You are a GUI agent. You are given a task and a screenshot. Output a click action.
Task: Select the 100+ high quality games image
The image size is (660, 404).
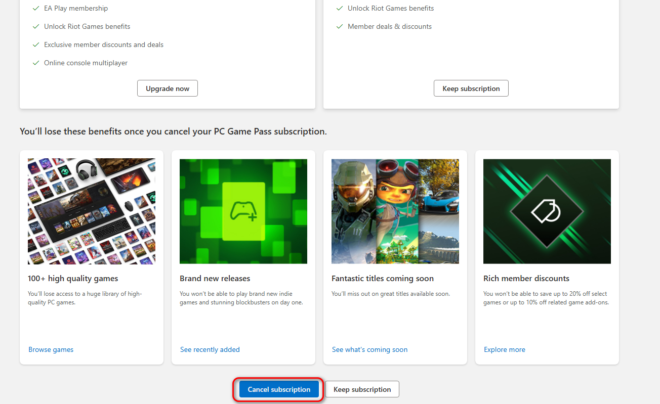[x=92, y=211]
